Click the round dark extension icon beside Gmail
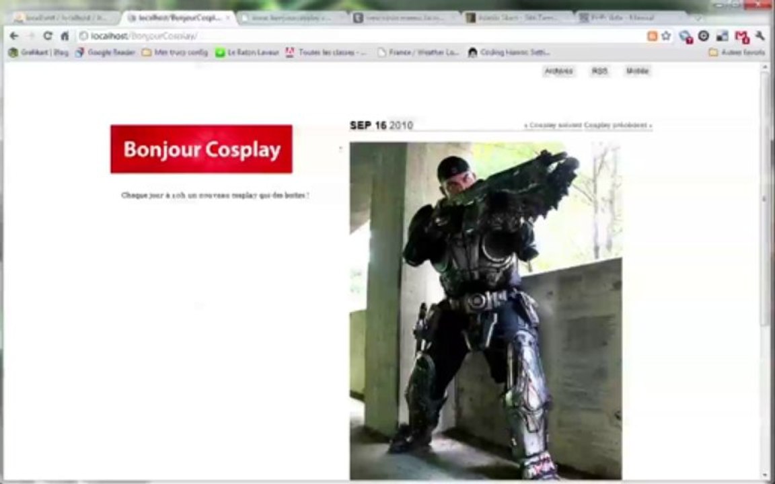Viewport: 775px width, 484px height. (x=704, y=36)
